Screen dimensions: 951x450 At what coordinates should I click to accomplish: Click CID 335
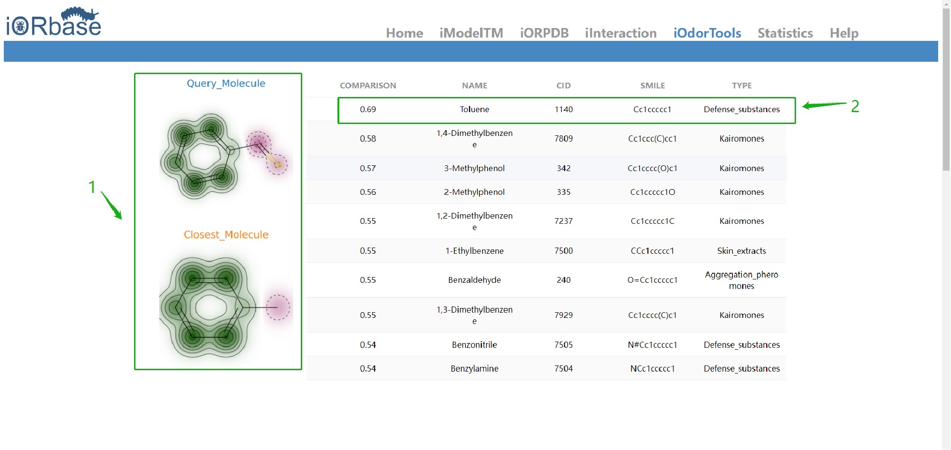pyautogui.click(x=564, y=192)
